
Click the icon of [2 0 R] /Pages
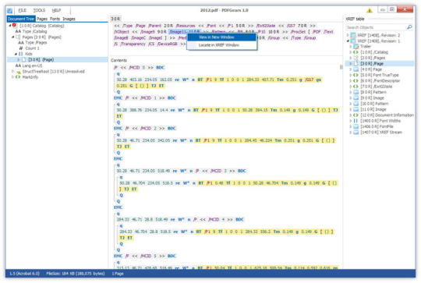coord(356,58)
